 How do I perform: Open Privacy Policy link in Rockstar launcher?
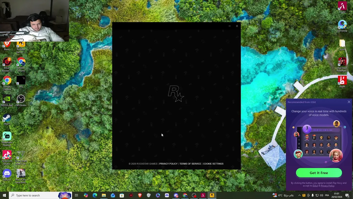(168, 164)
